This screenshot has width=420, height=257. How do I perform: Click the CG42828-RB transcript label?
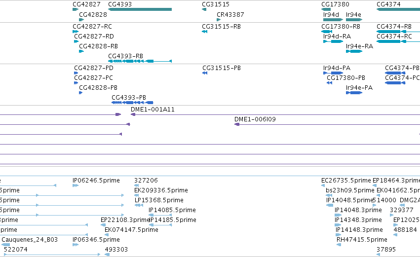coord(98,46)
